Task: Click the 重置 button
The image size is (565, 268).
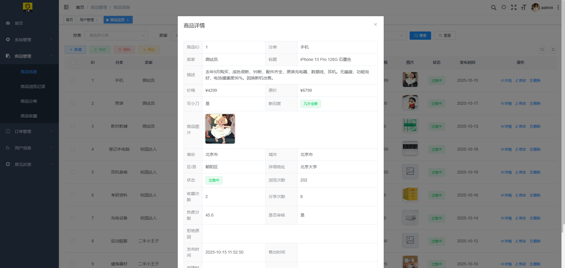Action: pos(445,35)
